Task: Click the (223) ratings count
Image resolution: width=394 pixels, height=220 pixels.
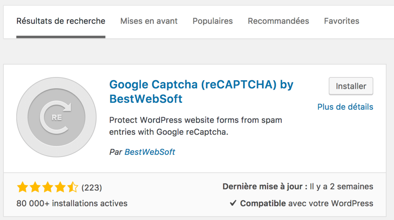Action: pos(92,188)
